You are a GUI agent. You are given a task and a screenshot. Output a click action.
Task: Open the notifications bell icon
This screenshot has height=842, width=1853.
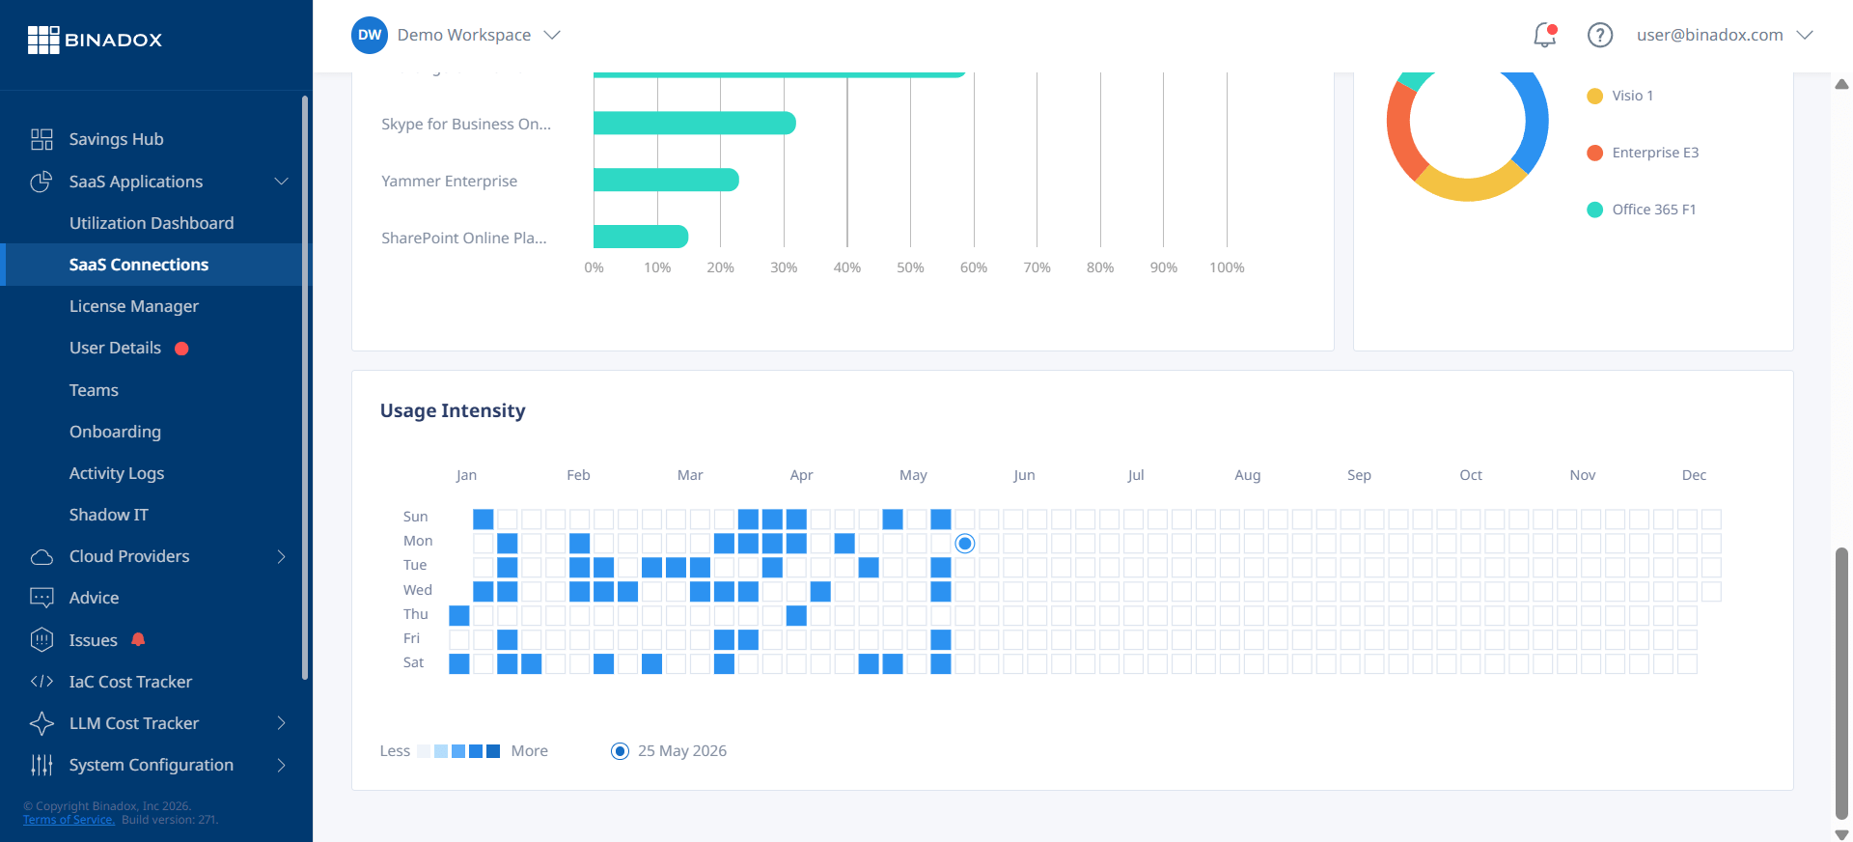pyautogui.click(x=1545, y=35)
